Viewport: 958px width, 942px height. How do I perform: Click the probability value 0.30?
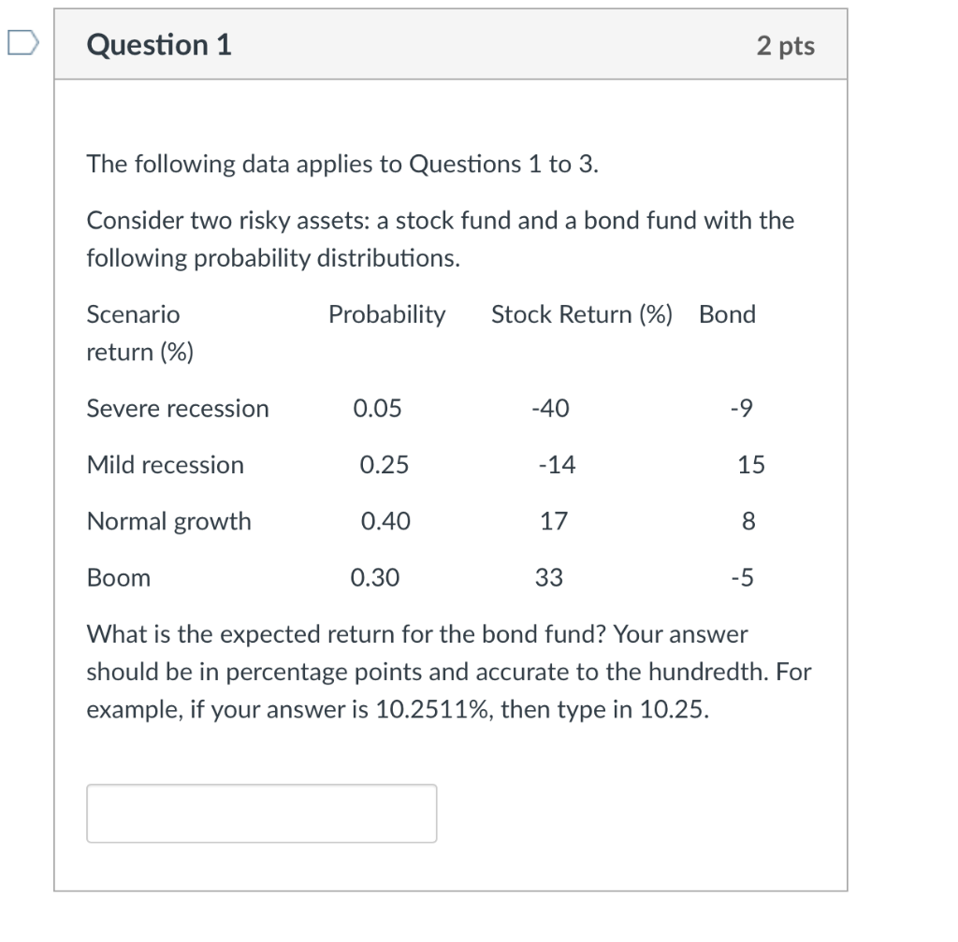tap(377, 577)
